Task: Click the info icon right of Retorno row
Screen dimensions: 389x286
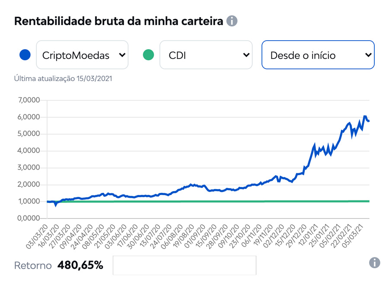Action: [x=374, y=263]
